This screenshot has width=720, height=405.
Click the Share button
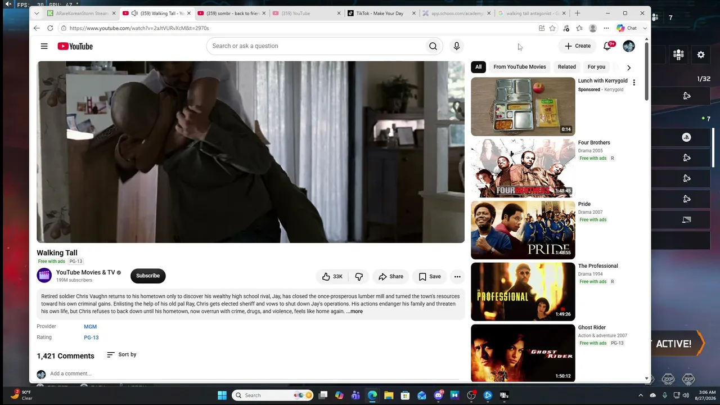pos(391,277)
